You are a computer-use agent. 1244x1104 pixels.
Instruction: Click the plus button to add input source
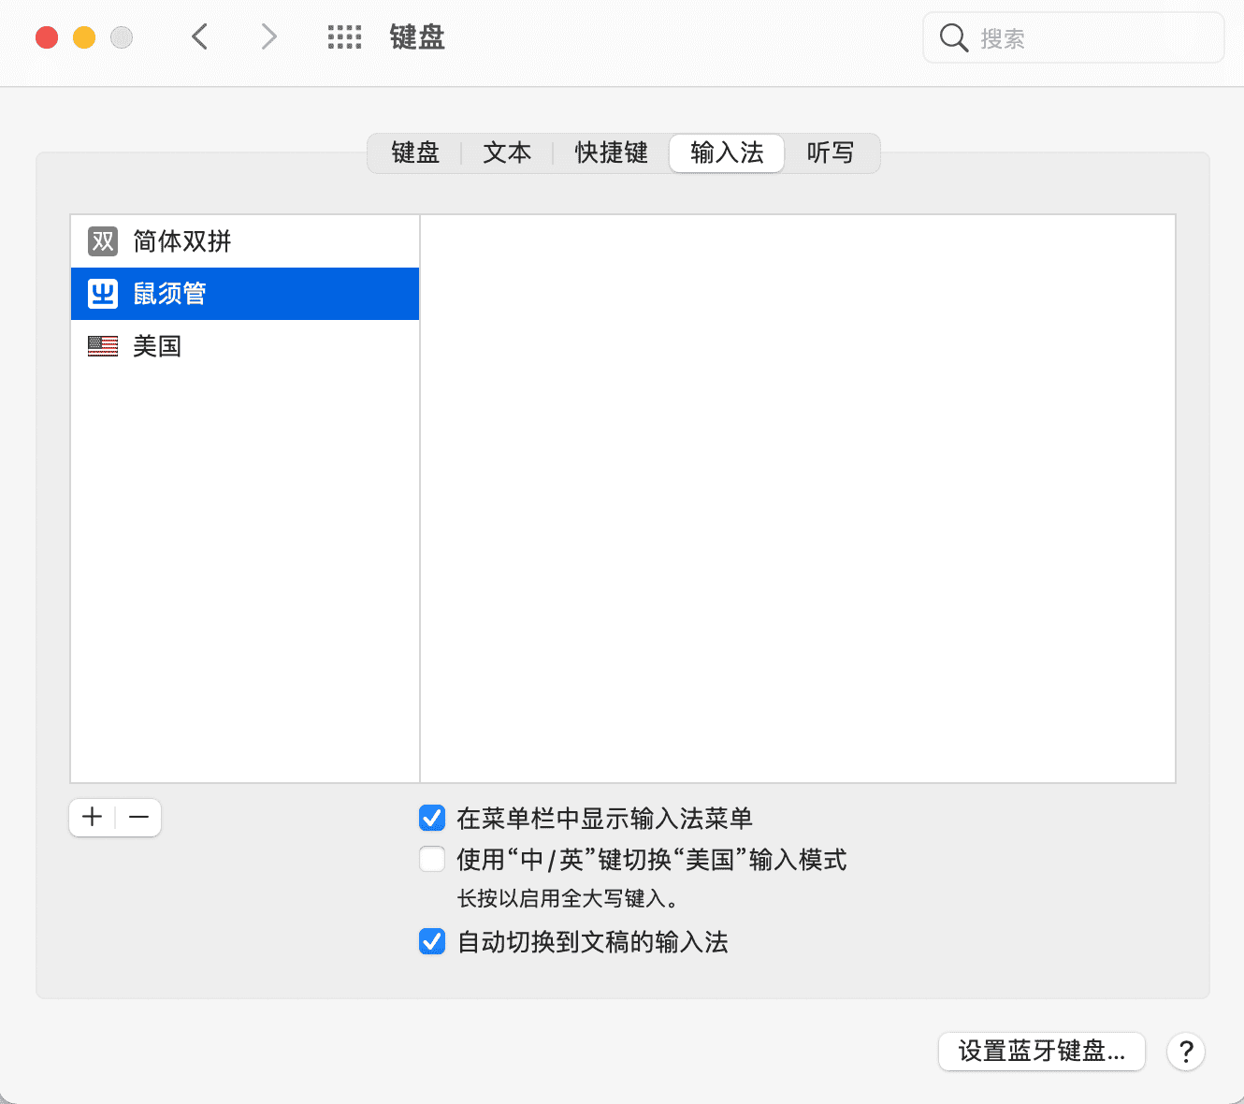[x=93, y=818]
